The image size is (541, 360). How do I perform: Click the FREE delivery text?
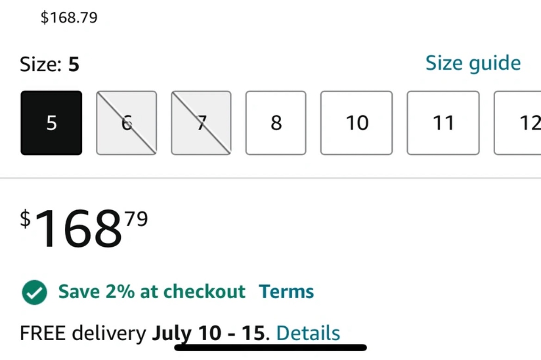click(83, 333)
